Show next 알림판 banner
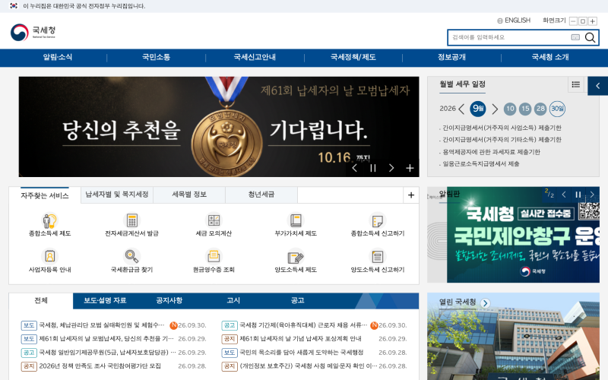Viewport: 608px width, 380px height. click(x=592, y=195)
